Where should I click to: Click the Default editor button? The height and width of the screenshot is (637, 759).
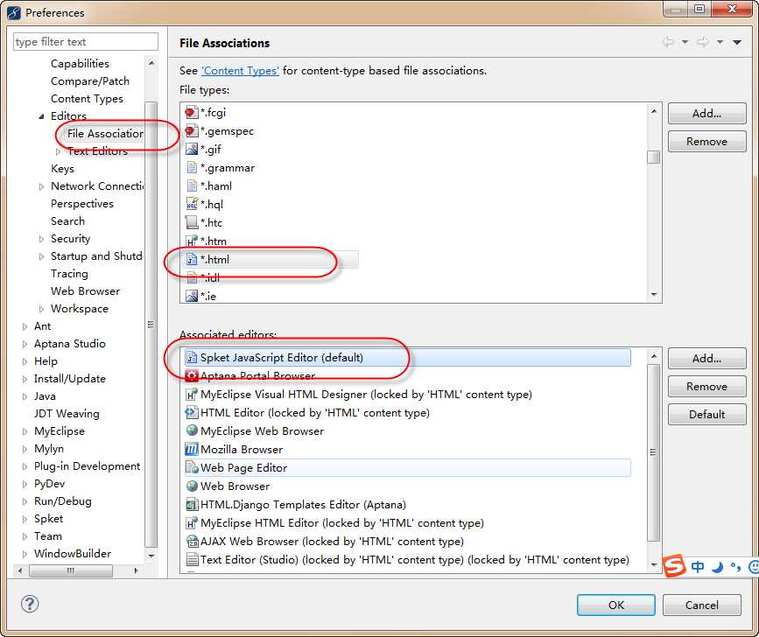pos(706,415)
